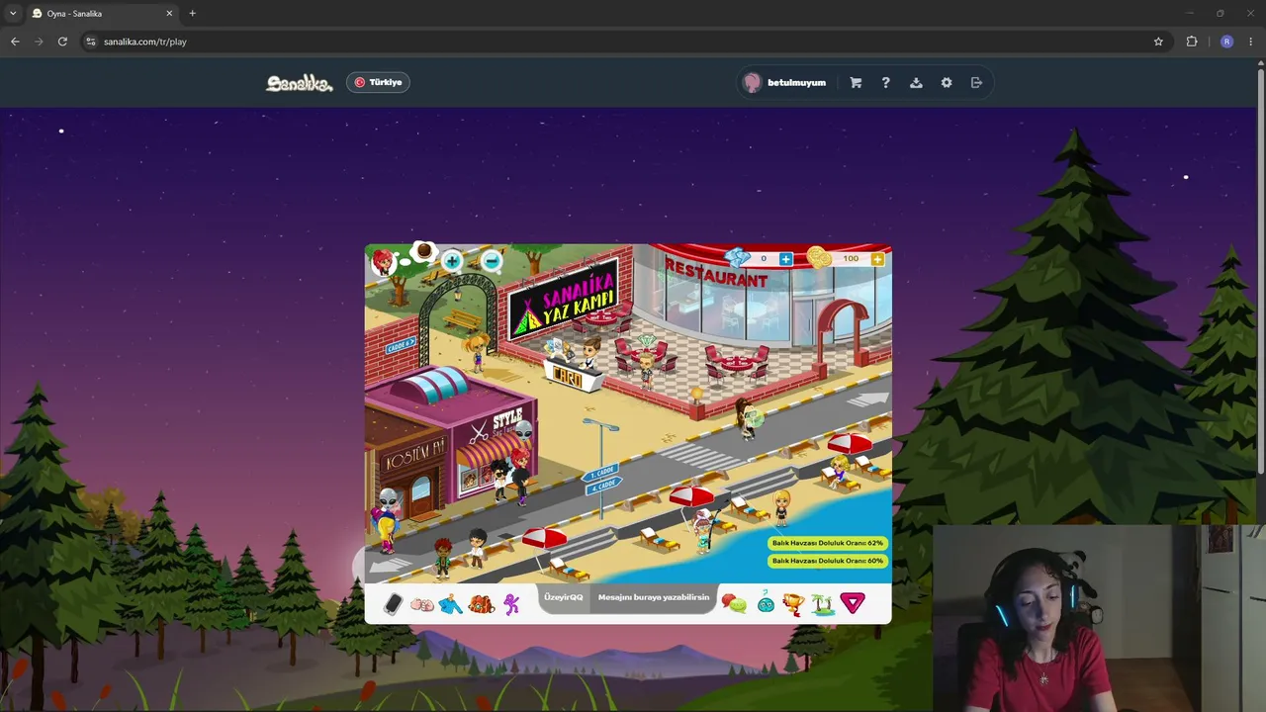The height and width of the screenshot is (712, 1266).
Task: Expand the pink triangle menu button
Action: (853, 602)
